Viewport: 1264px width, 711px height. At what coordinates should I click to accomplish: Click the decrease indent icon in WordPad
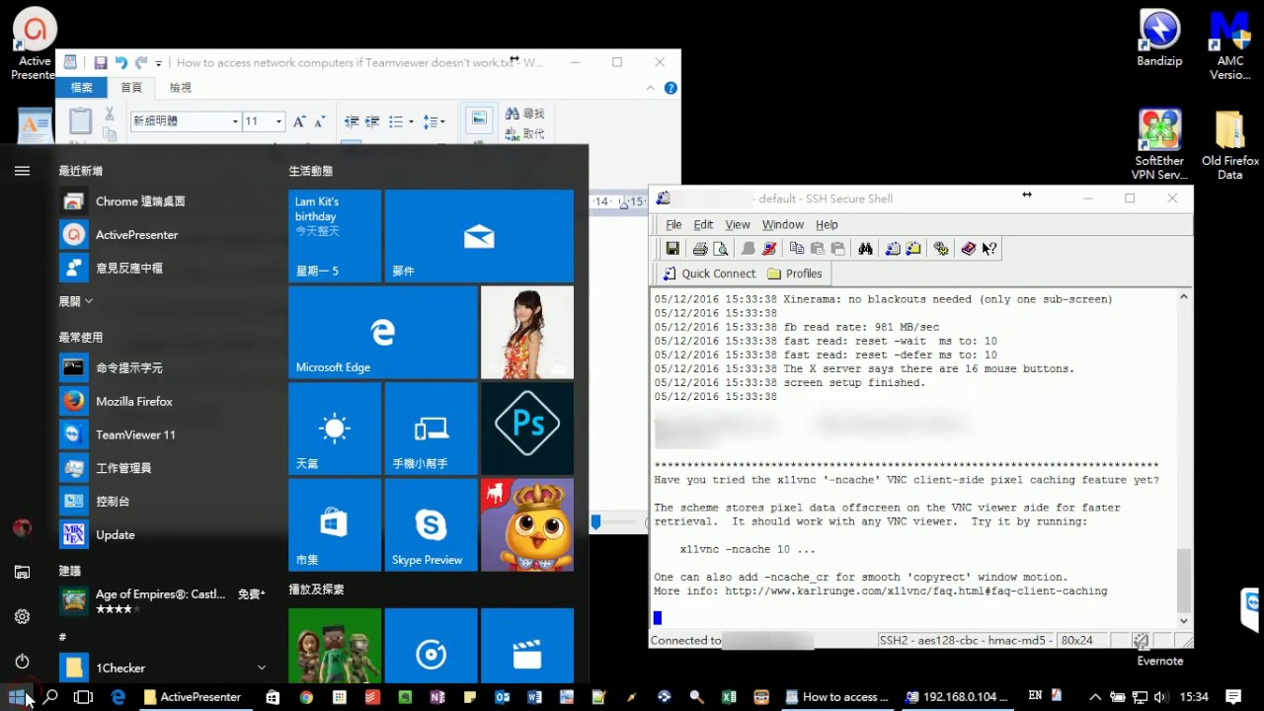point(352,121)
